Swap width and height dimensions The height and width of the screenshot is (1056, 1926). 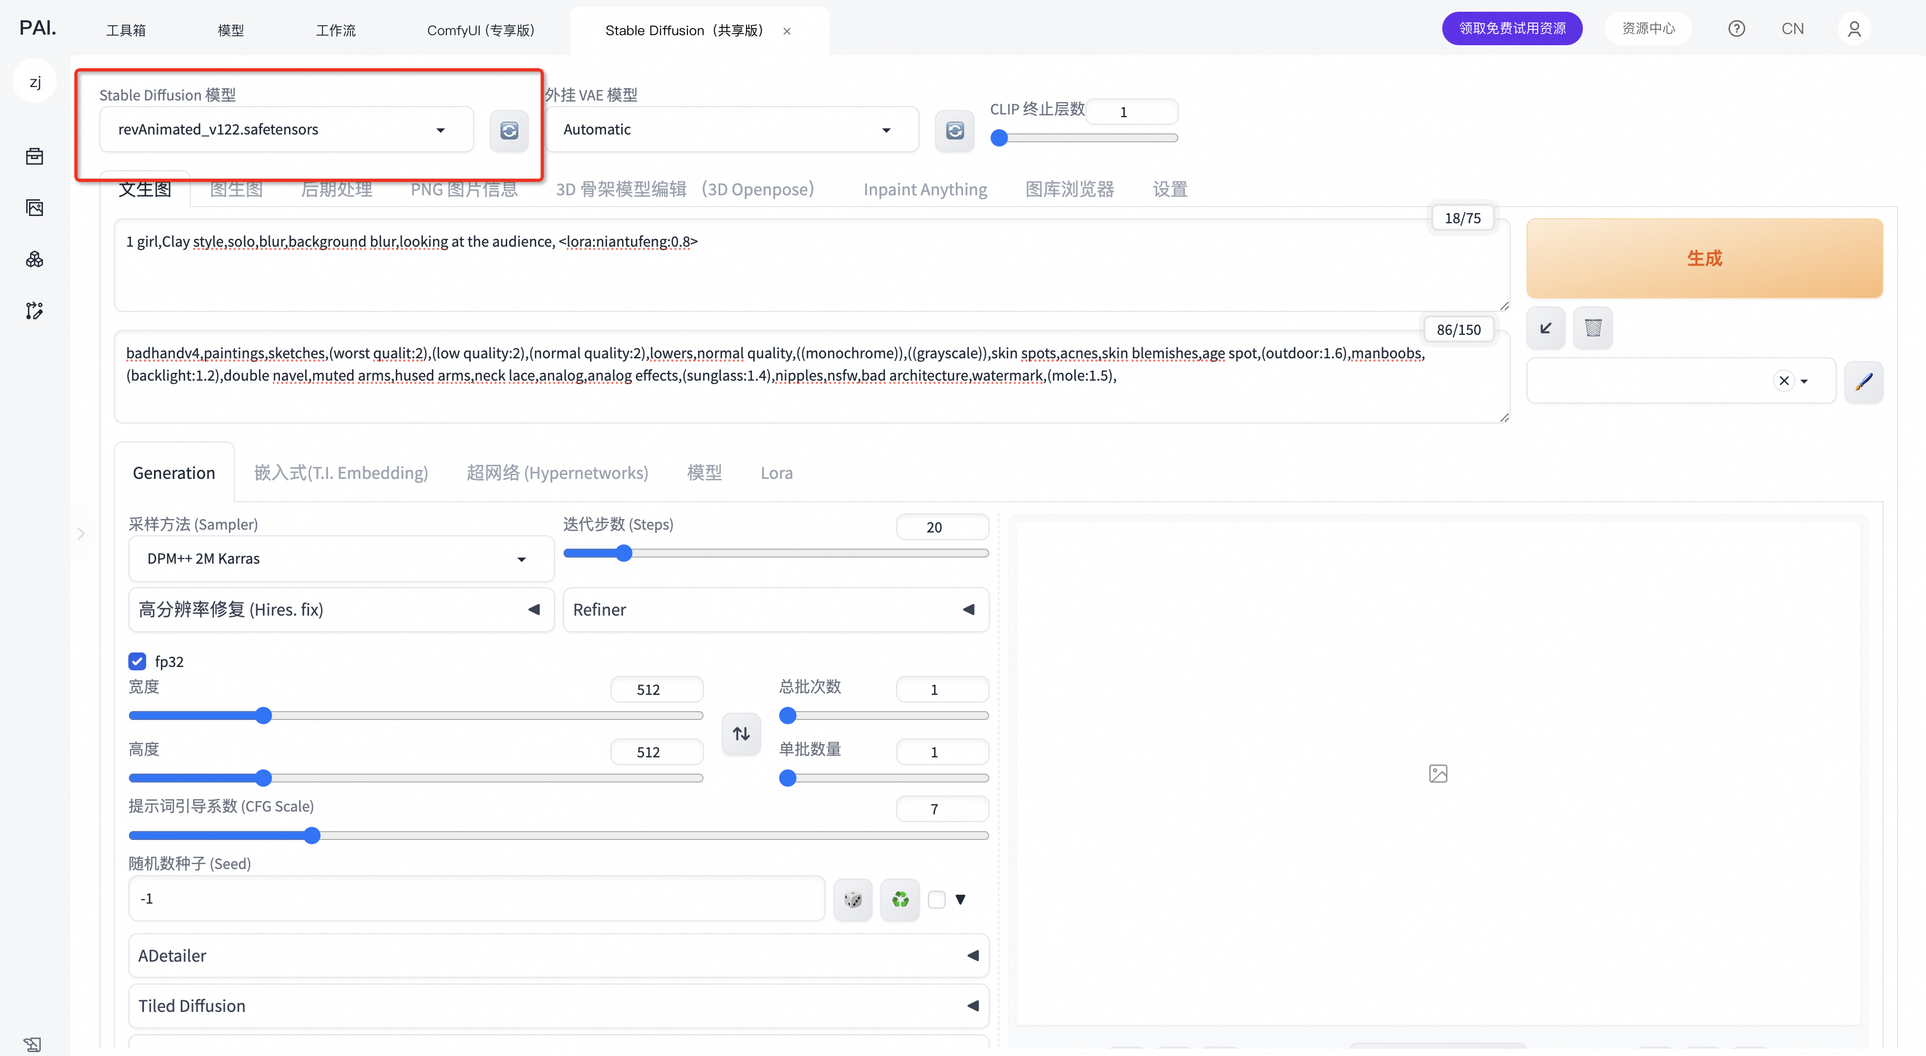(x=741, y=733)
